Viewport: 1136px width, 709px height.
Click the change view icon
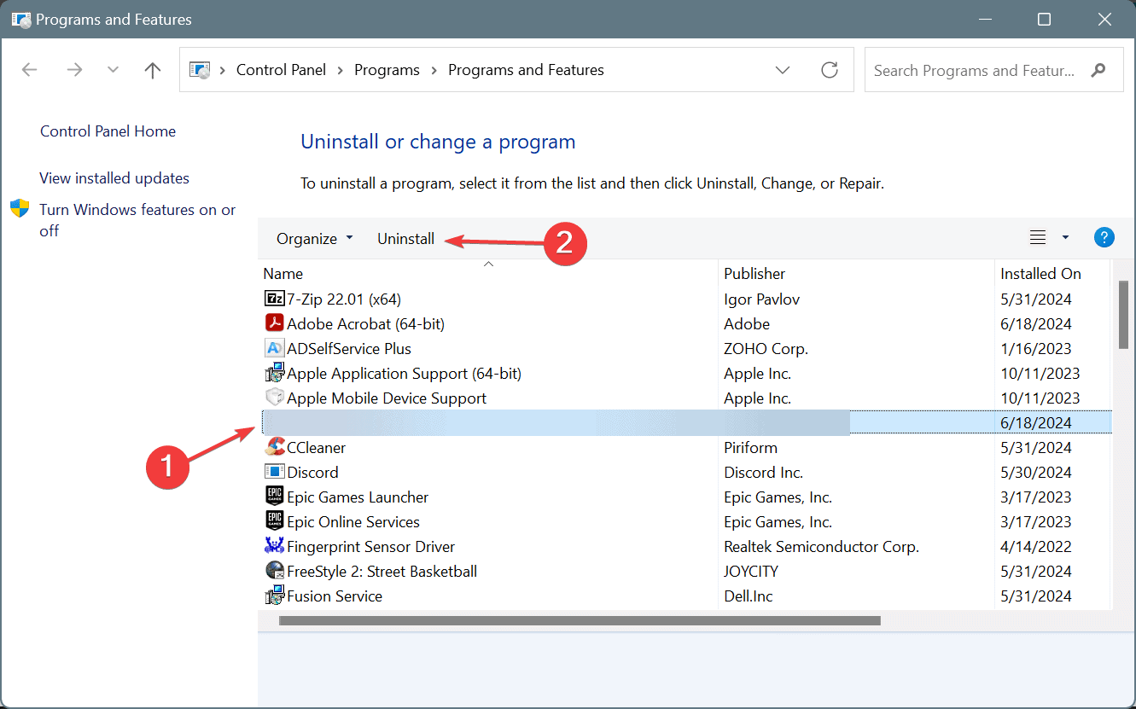pos(1037,238)
